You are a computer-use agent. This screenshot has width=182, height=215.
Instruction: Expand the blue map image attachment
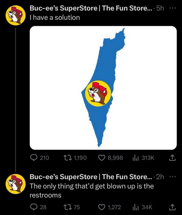(103, 88)
